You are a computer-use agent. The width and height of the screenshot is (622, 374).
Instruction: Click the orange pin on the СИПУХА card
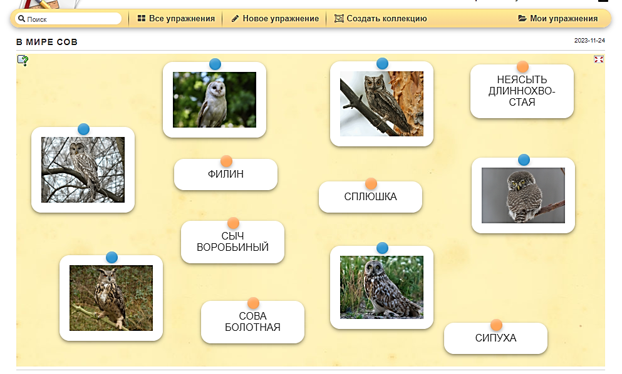[496, 325]
